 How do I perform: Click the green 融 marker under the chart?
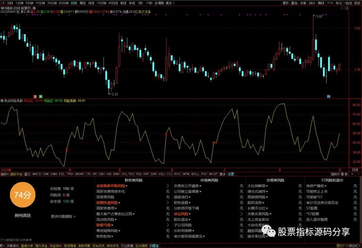pos(41,97)
